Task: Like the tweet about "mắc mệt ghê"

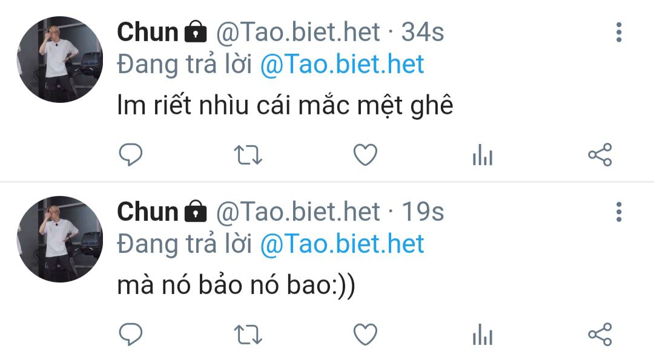Action: click(365, 156)
